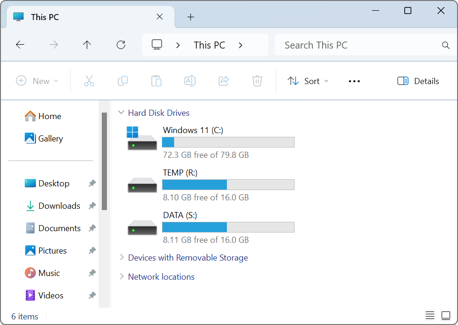Close the This PC tab
This screenshot has height=325, width=458.
pos(160,17)
